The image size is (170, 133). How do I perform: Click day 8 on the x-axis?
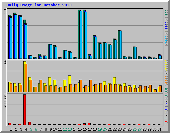click(x=46, y=129)
